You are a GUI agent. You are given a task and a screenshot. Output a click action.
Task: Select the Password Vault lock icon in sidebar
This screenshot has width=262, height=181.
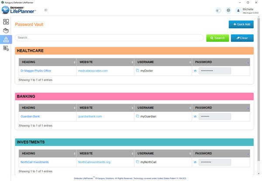coord(6,40)
